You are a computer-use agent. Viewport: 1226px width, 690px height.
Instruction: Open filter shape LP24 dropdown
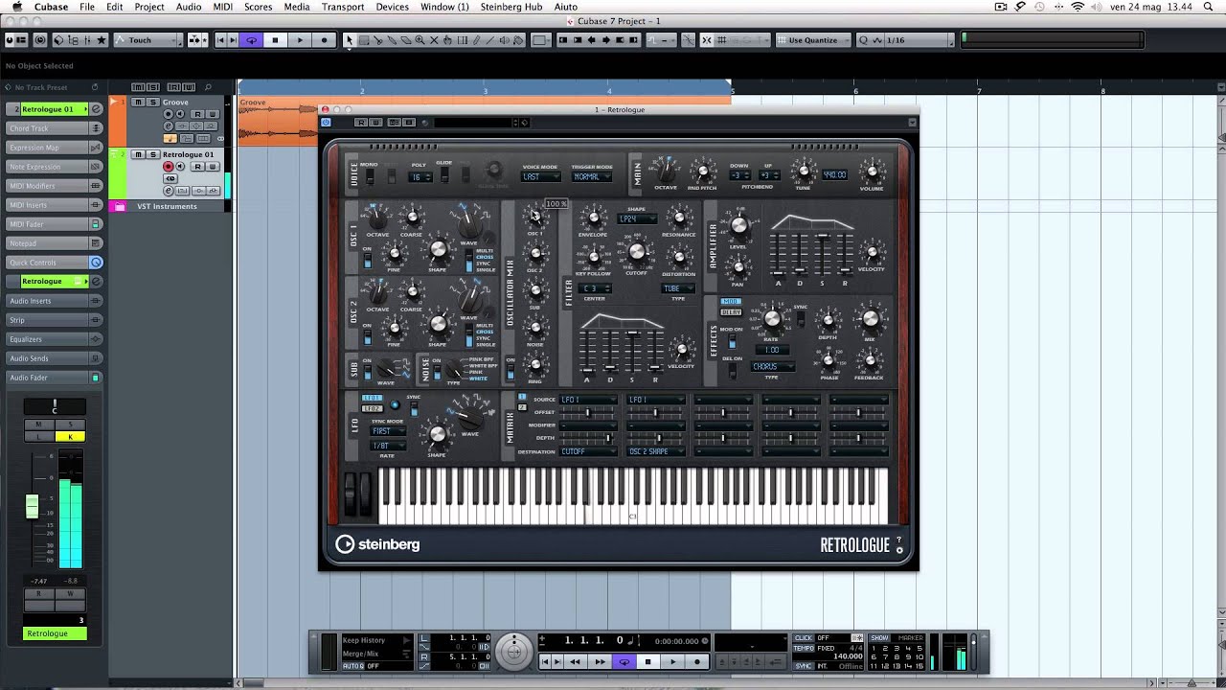pos(637,218)
